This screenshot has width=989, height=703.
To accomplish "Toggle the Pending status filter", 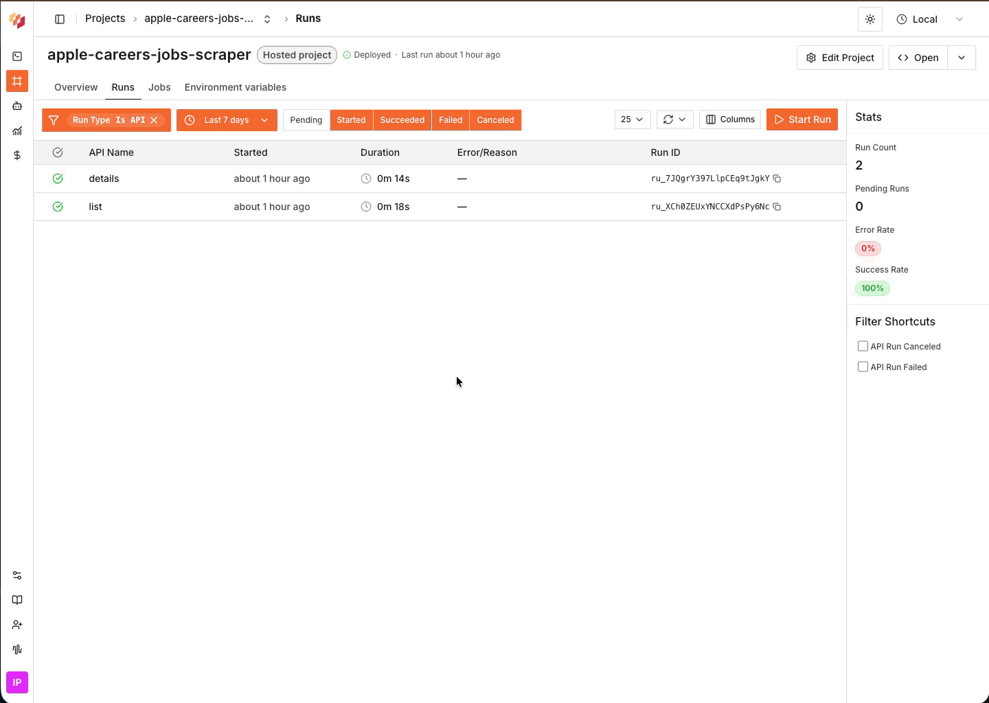I will tap(306, 120).
